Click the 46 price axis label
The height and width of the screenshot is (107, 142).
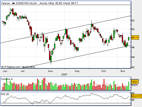click(x=133, y=47)
